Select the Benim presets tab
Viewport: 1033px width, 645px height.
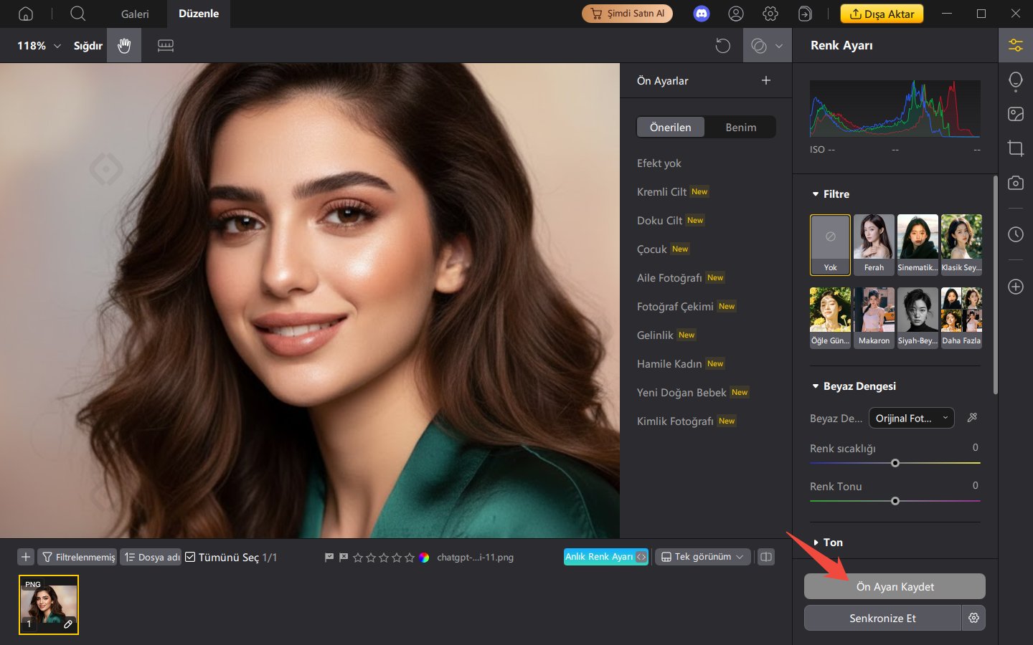click(x=740, y=127)
